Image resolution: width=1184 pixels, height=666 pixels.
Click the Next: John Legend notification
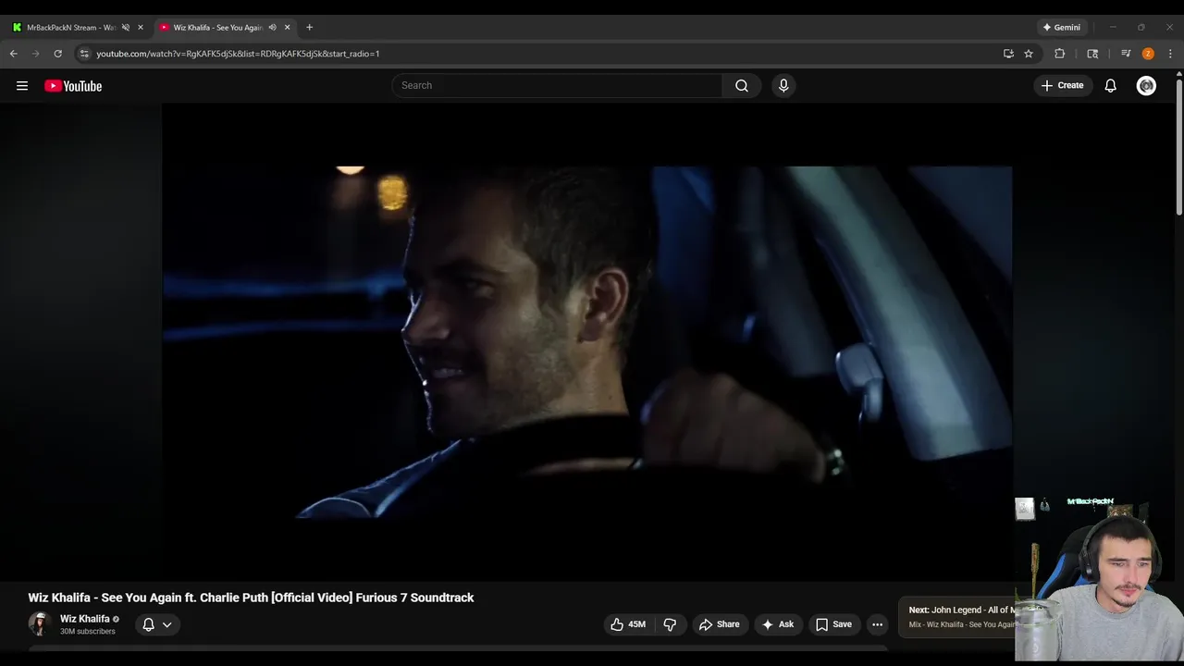(x=957, y=617)
